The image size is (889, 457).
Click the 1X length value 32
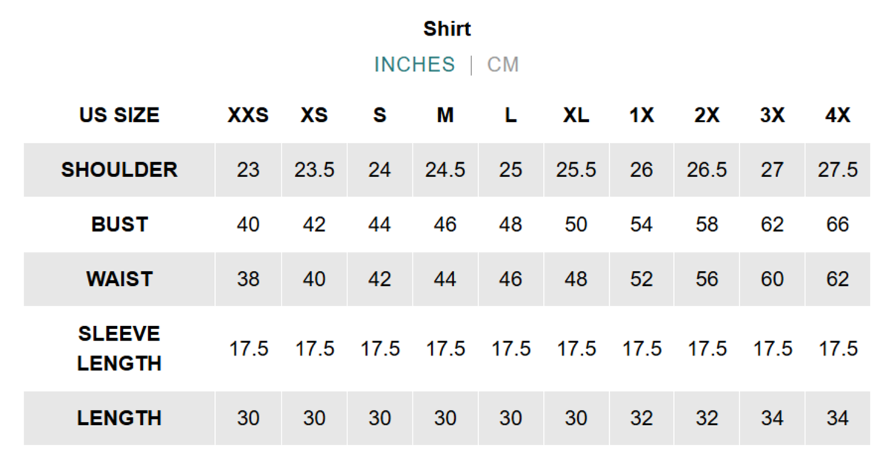tap(642, 418)
